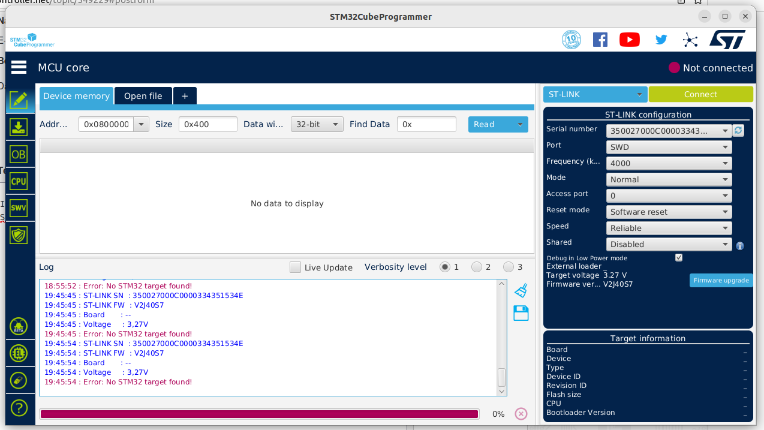Click the ST logo
The width and height of the screenshot is (764, 430).
[727, 40]
